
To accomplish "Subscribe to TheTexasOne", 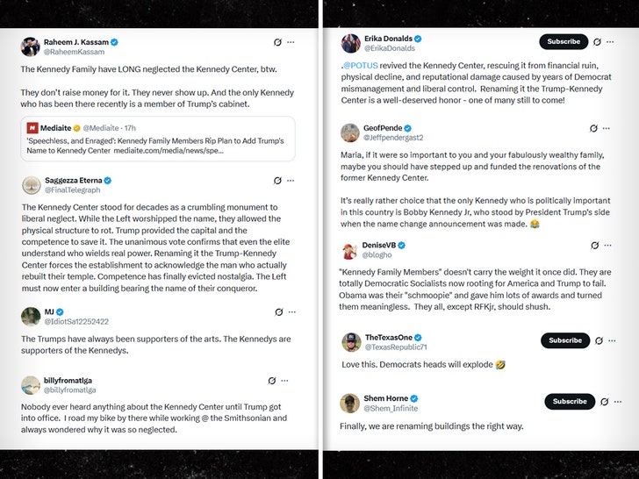I will pos(564,340).
